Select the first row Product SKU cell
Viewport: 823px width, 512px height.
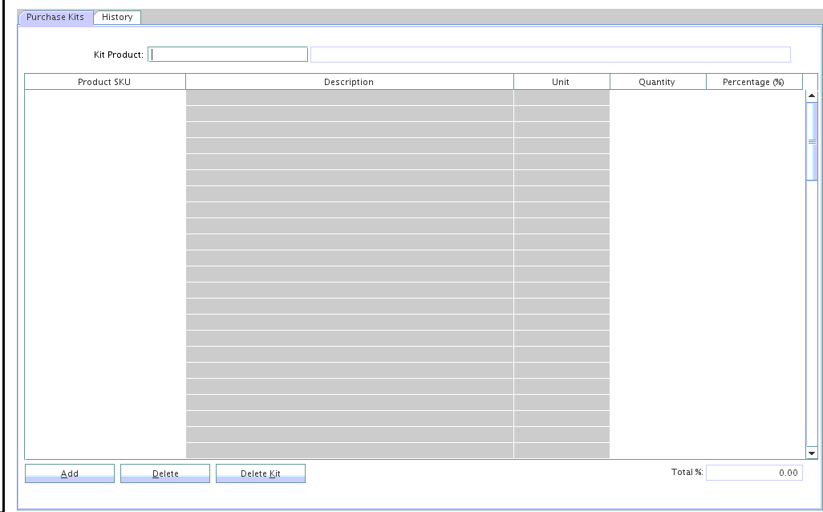[104, 98]
